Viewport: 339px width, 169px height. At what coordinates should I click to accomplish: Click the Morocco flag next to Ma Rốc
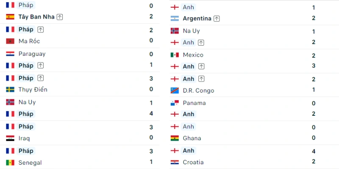point(10,41)
